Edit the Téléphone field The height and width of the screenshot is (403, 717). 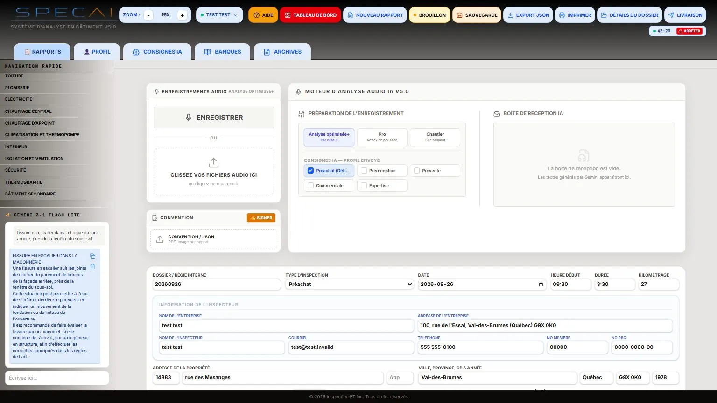click(480, 347)
